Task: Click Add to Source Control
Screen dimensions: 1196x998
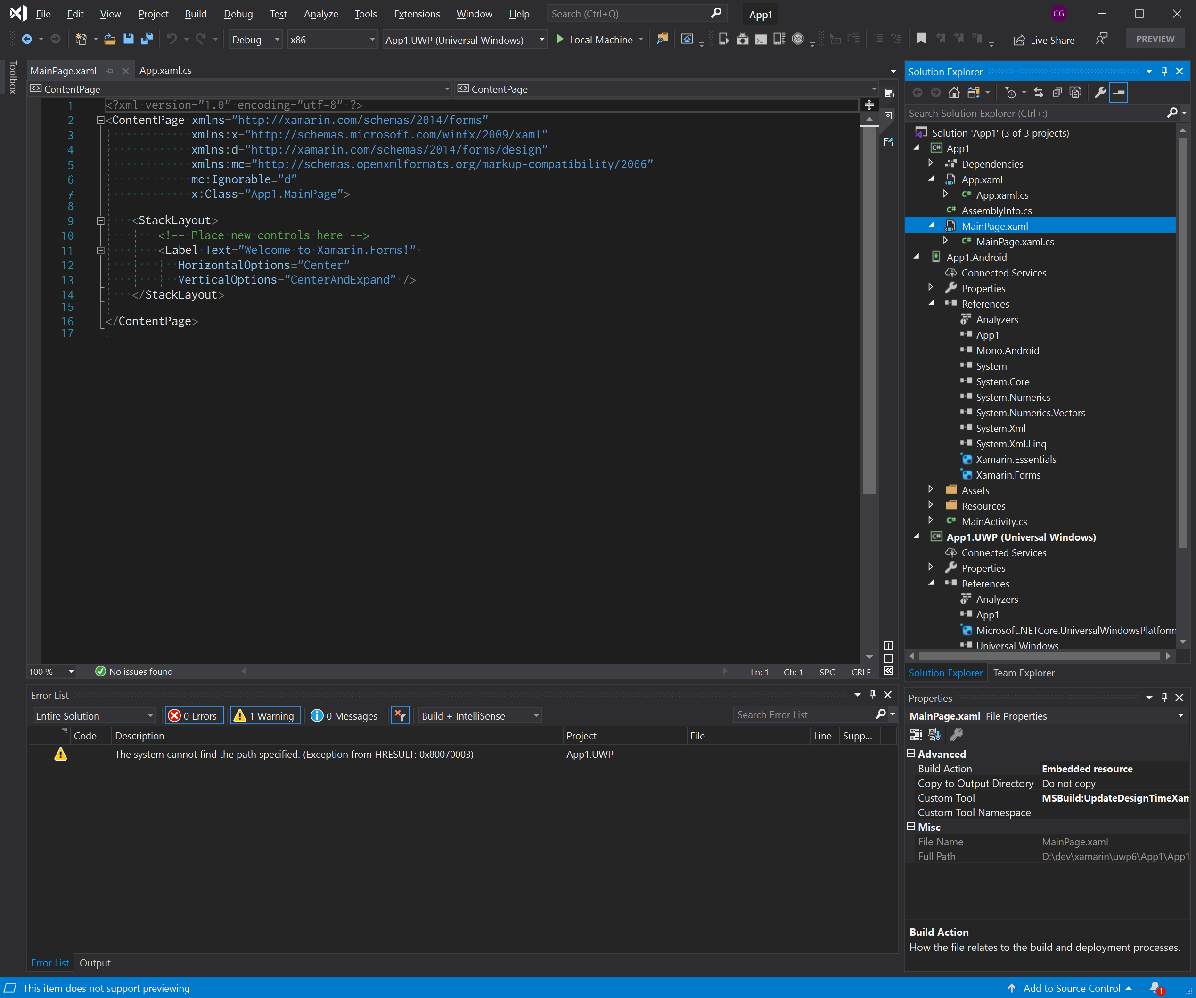Action: coord(1071,988)
